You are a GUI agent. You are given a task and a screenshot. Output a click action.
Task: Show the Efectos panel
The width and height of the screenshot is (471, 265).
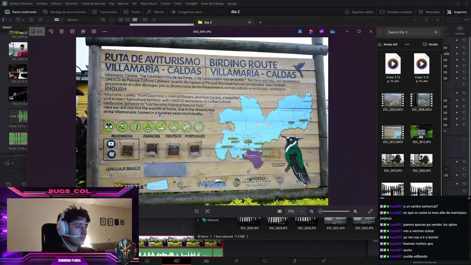click(155, 12)
